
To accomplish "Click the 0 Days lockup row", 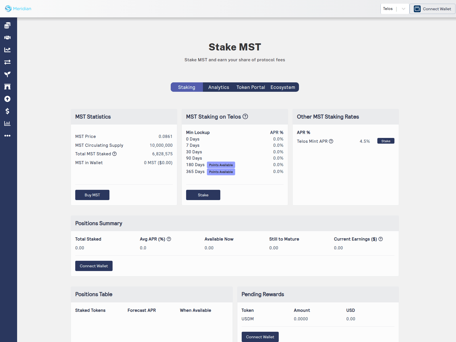I will coord(235,139).
